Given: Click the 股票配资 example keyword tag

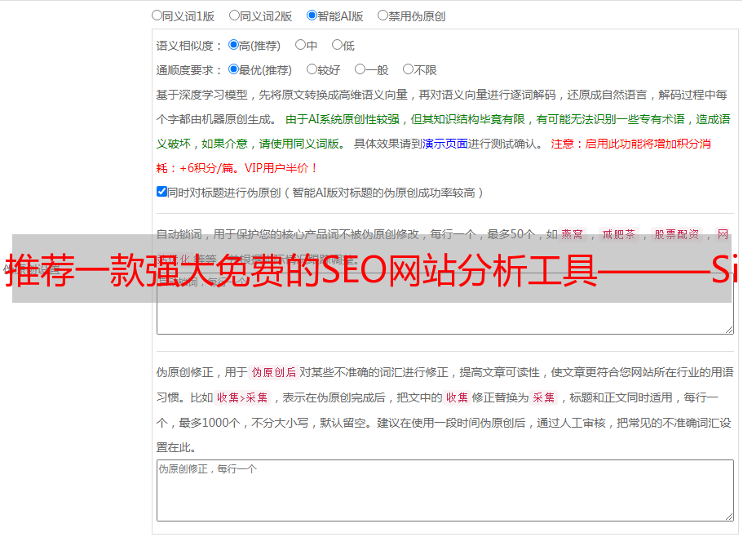Looking at the screenshot, I should pos(677,234).
